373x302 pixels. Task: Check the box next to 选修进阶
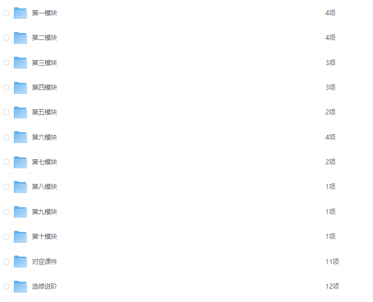click(6, 286)
